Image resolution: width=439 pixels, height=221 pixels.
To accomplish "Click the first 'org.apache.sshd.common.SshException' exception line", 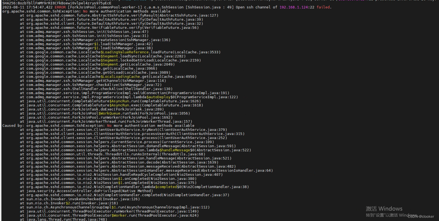I will pos(86,11).
